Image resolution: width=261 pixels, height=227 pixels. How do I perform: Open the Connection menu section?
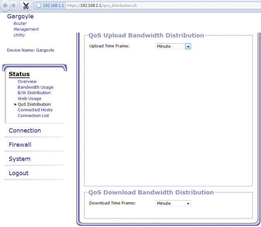25,130
